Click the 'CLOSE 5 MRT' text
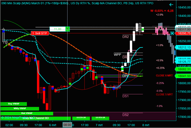 (x=164, y=94)
